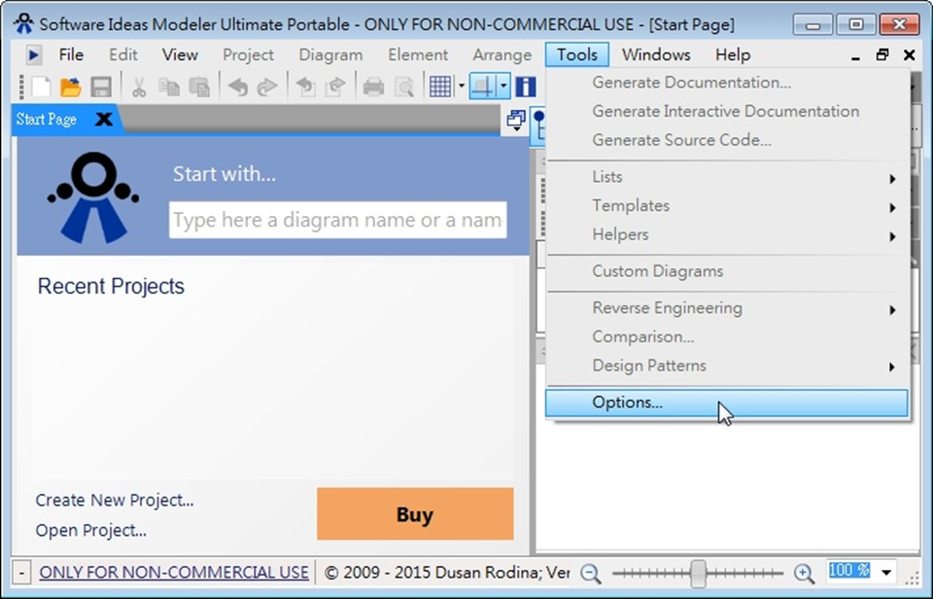Open the 100 % zoom dropdown arrow

[x=886, y=573]
